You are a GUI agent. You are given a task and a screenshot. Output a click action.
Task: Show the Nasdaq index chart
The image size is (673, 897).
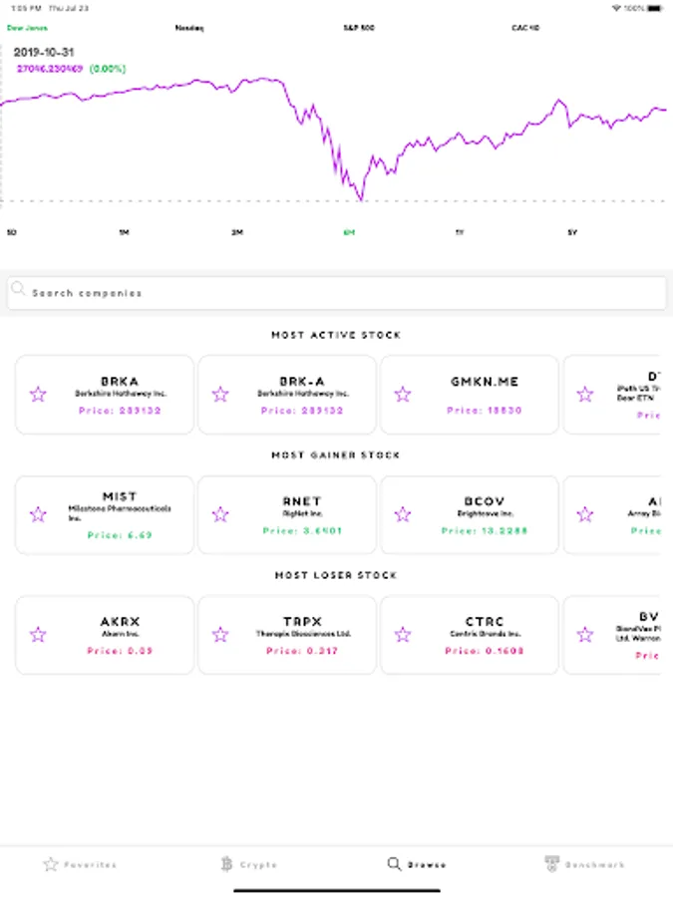click(189, 28)
